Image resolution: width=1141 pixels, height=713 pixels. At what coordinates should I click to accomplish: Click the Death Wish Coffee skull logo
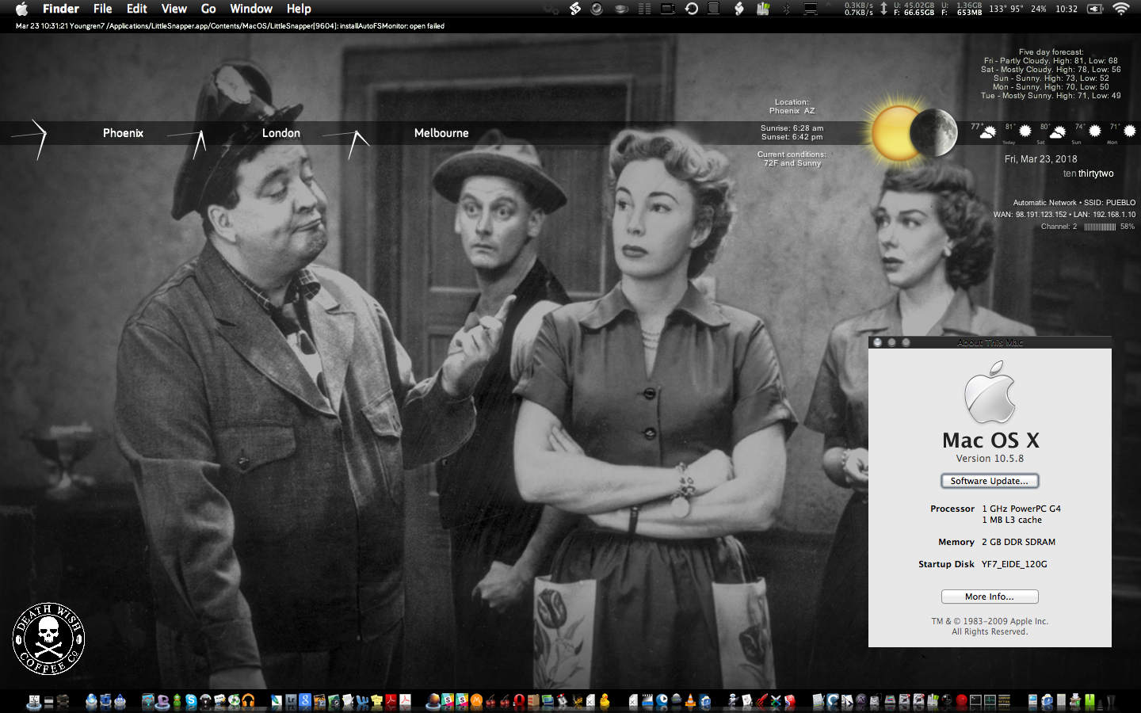[x=48, y=639]
